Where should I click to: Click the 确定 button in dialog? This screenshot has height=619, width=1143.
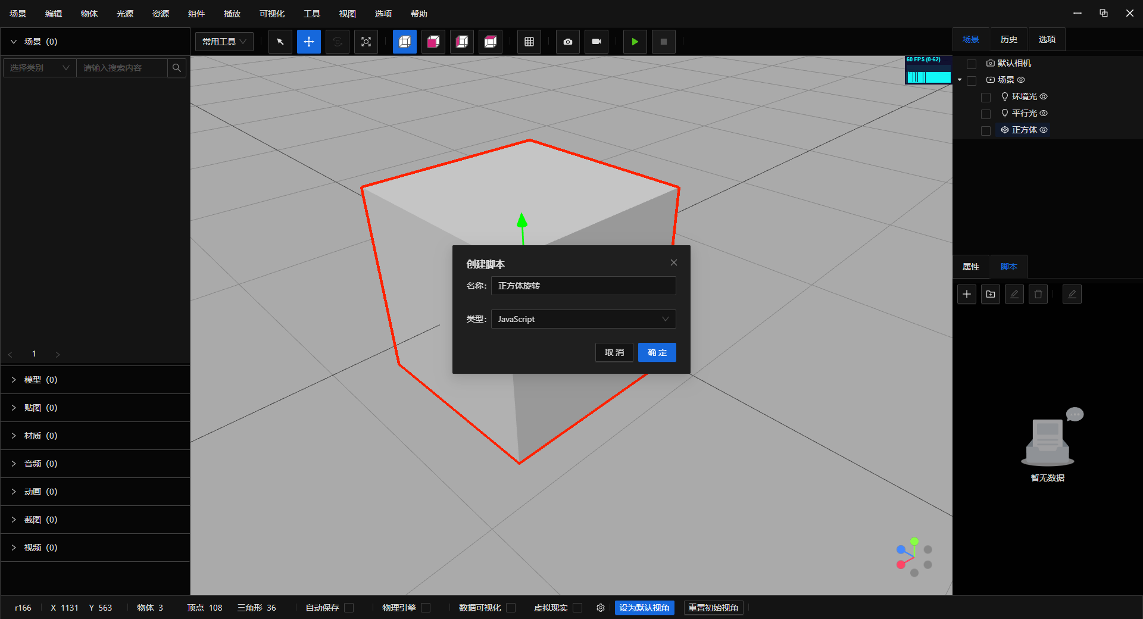point(657,352)
